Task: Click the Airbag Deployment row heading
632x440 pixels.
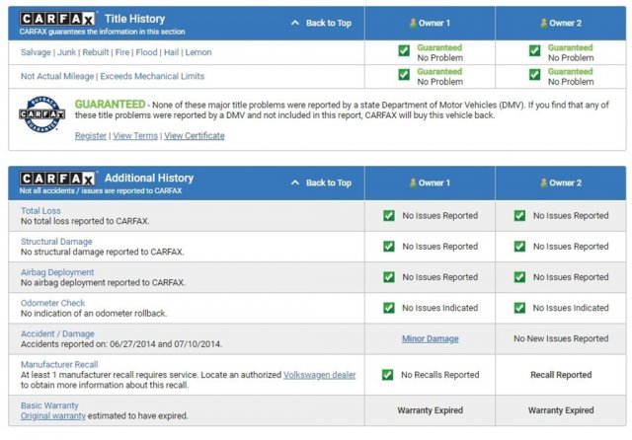Action: [x=57, y=272]
